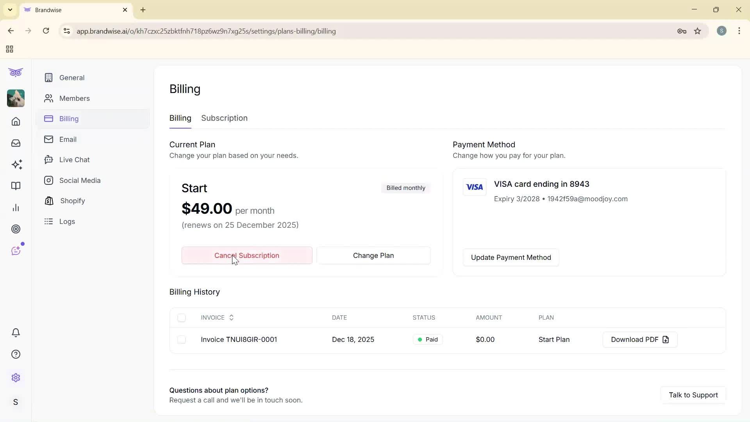Image resolution: width=750 pixels, height=422 pixels.
Task: Click Update Payment Method
Action: pos(511,257)
